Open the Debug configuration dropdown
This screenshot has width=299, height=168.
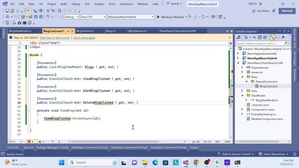(x=71, y=17)
